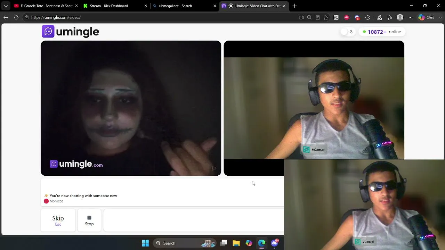The image size is (445, 250).
Task: Select the Umingle Video Chat tab
Action: [254, 6]
